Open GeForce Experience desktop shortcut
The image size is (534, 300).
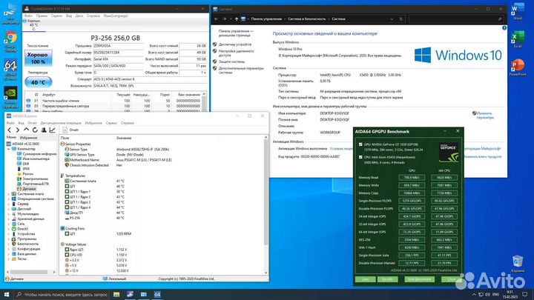click(x=10, y=97)
